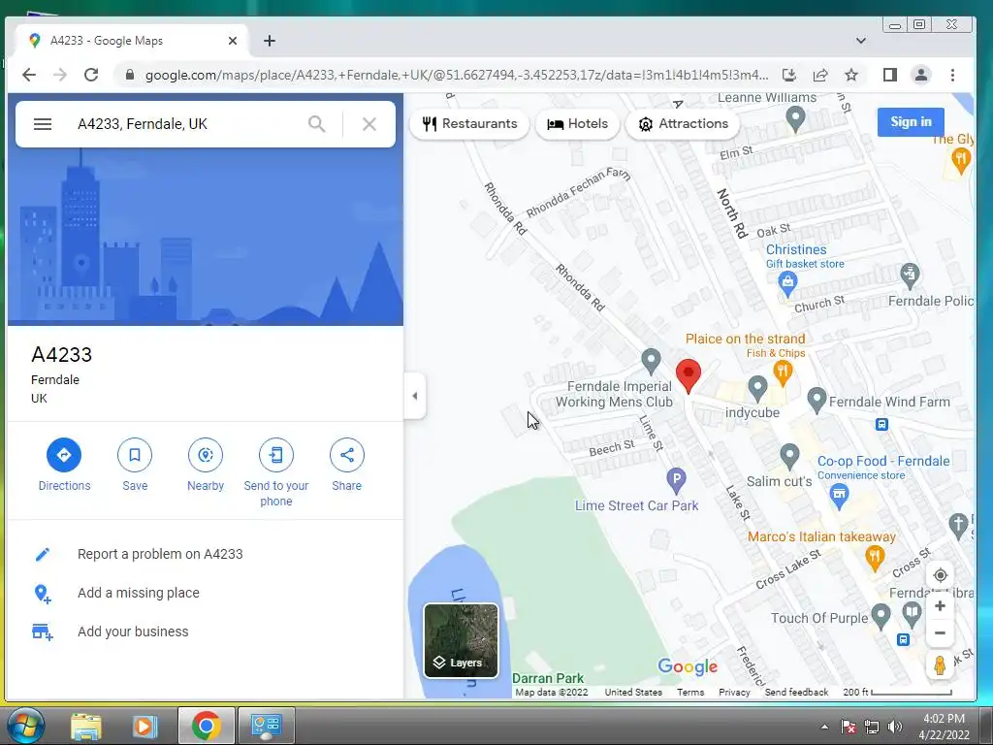Viewport: 993px width, 745px height.
Task: Click the Plaice on the strand restaurant pin
Action: coord(783,372)
